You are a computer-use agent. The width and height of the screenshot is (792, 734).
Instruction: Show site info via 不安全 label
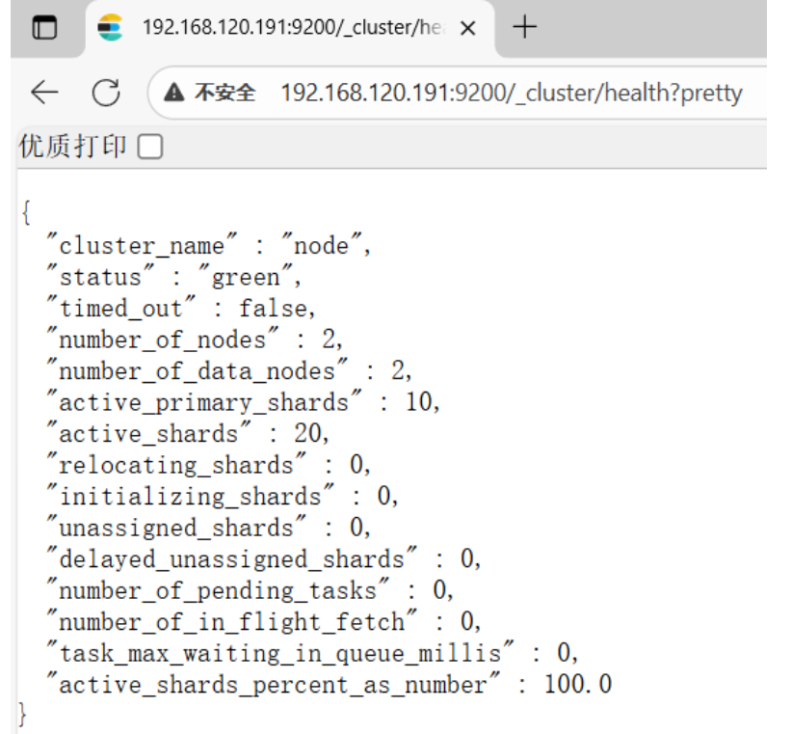(224, 94)
